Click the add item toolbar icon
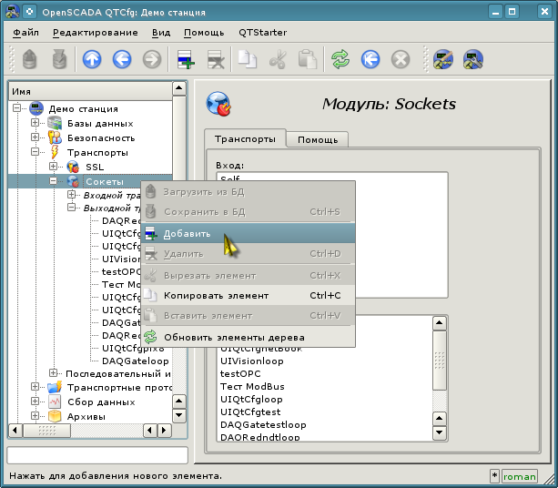 [x=186, y=60]
